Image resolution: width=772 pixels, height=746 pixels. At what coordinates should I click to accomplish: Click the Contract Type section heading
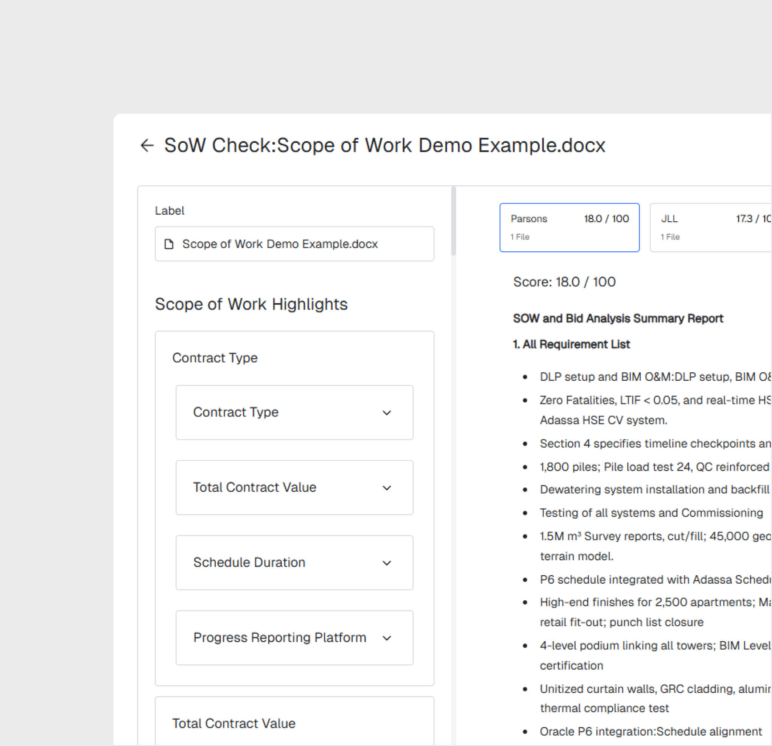point(215,358)
